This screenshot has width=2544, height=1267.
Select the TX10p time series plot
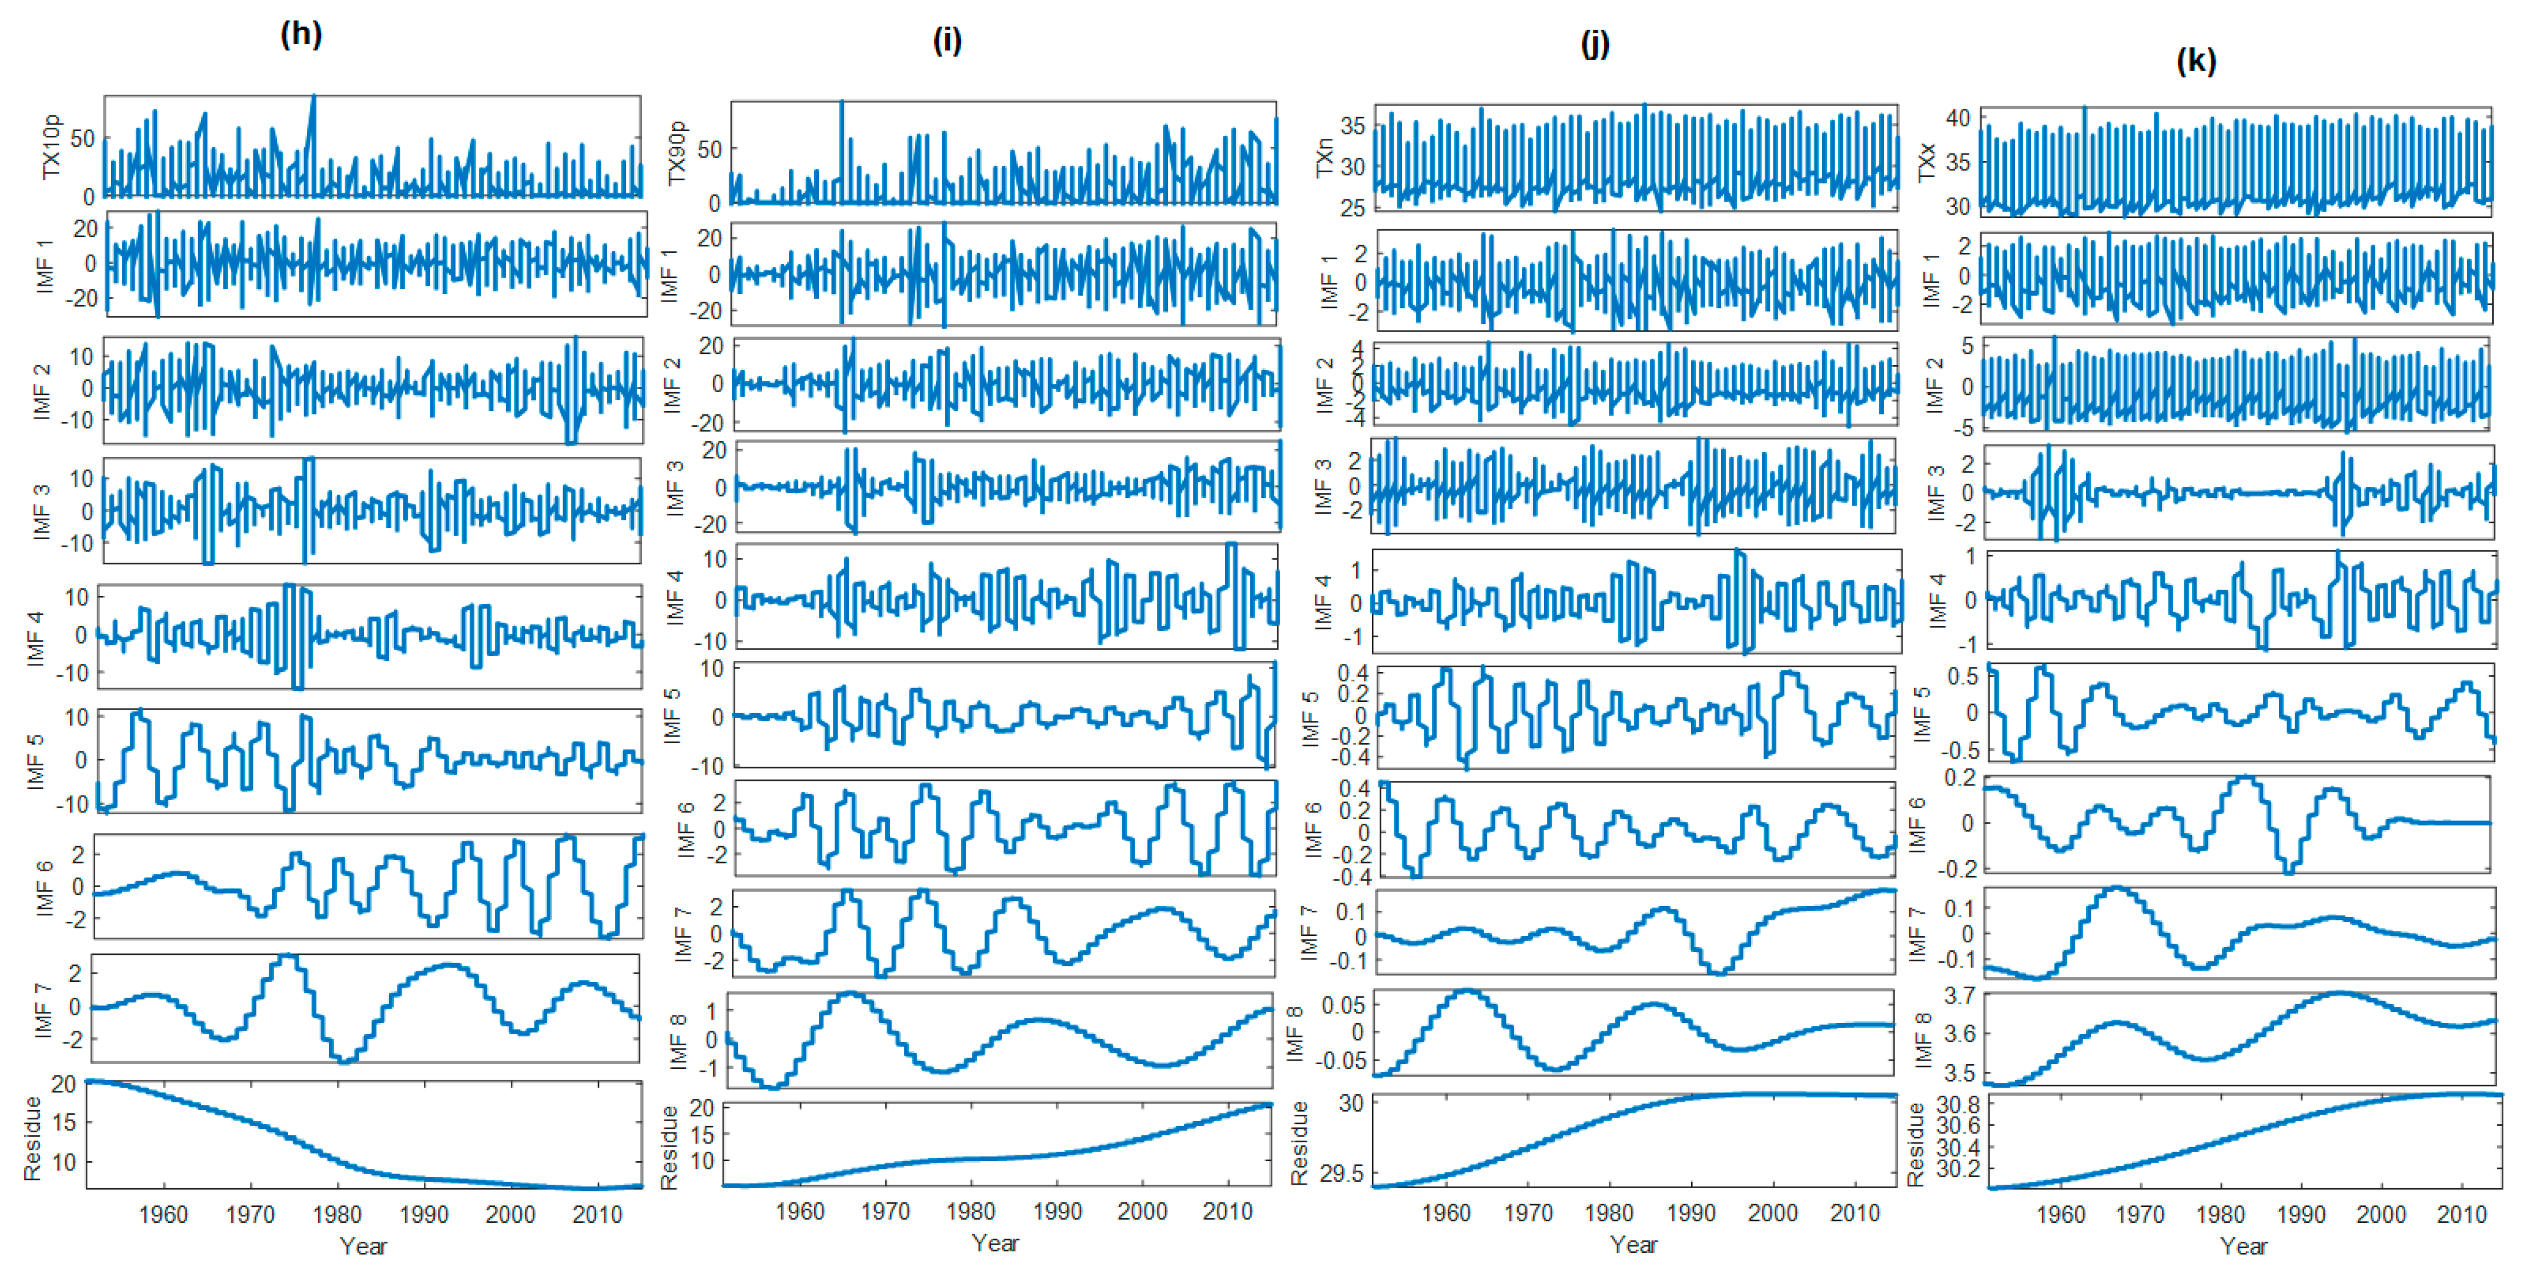pyautogui.click(x=372, y=146)
